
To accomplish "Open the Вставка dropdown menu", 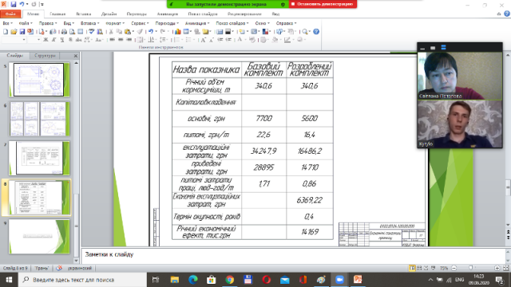I will click(90, 23).
